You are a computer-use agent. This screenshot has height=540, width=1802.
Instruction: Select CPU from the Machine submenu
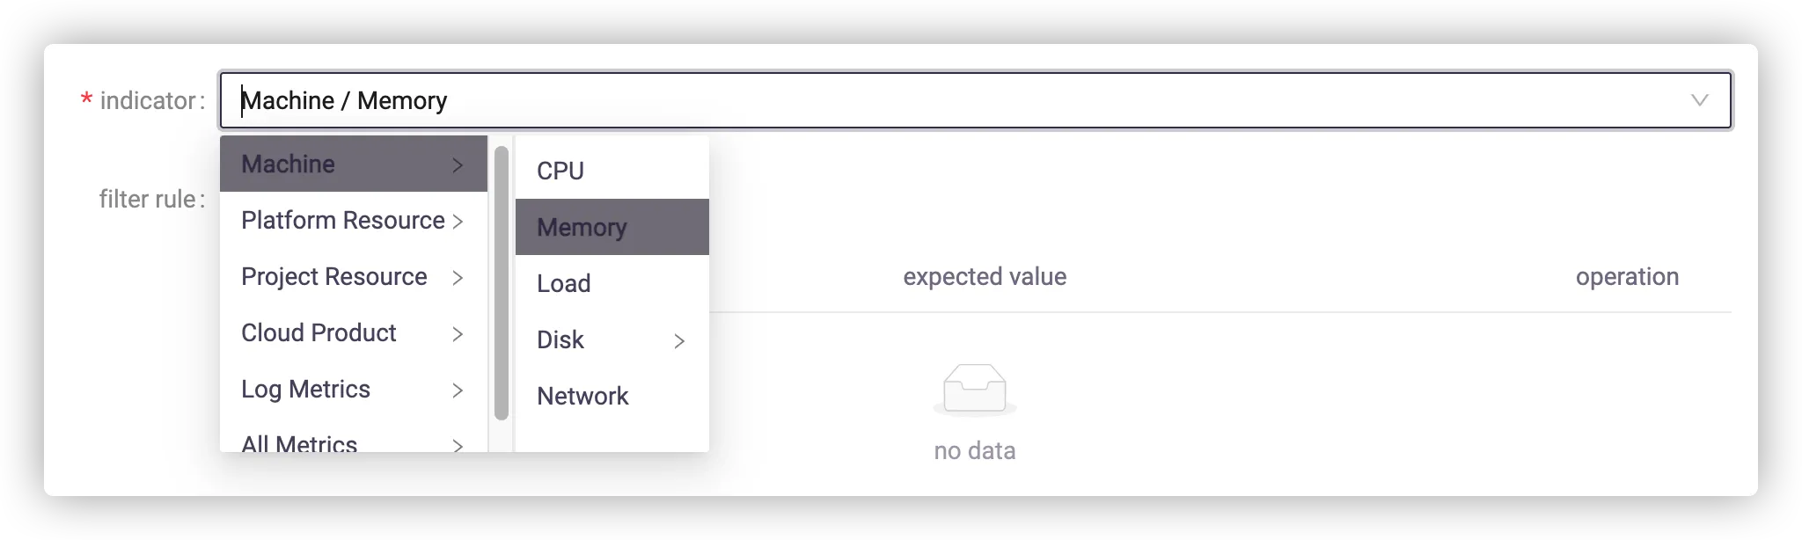click(x=560, y=171)
